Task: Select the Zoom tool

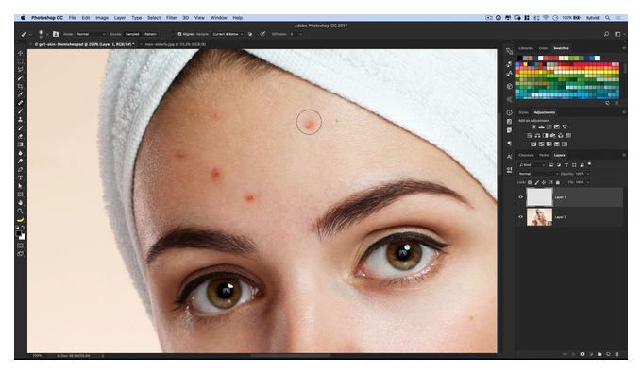Action: [x=20, y=211]
